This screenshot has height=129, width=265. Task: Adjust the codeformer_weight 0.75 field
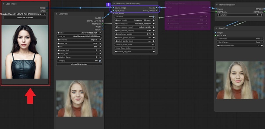point(135,34)
